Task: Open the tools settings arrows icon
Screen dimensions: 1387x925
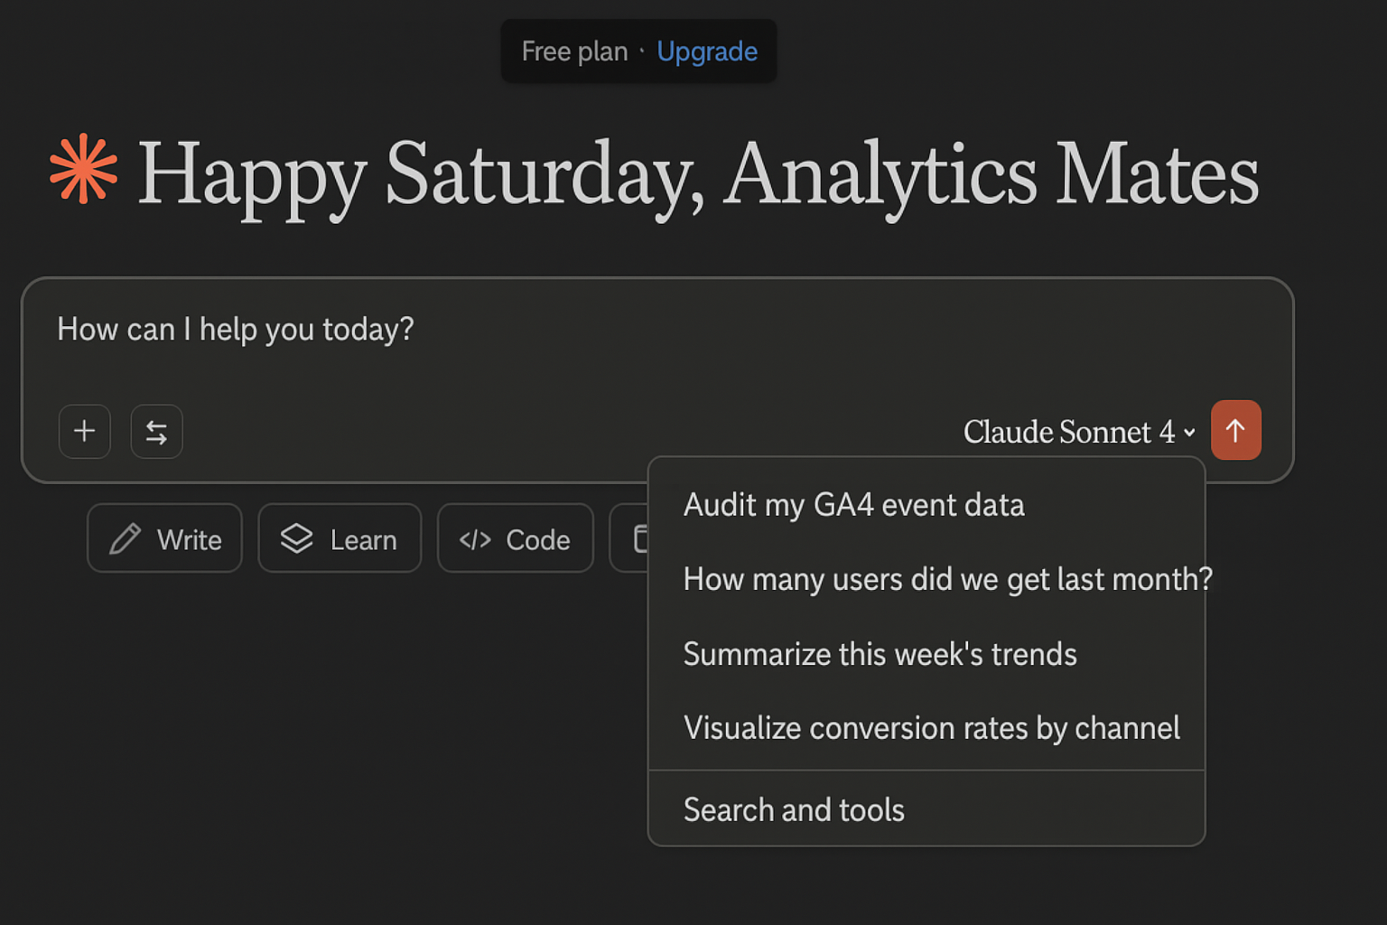Action: pyautogui.click(x=157, y=432)
